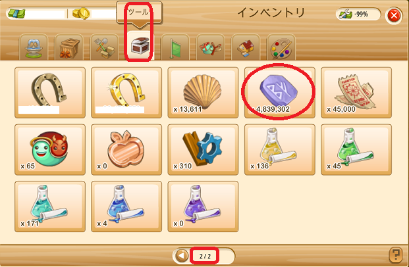Screen dimensions: 409x267
Task: Choose the seashell item x 13,611
Action: [203, 93]
